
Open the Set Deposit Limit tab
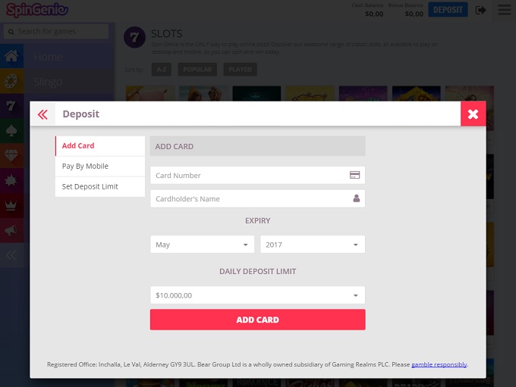click(x=100, y=186)
